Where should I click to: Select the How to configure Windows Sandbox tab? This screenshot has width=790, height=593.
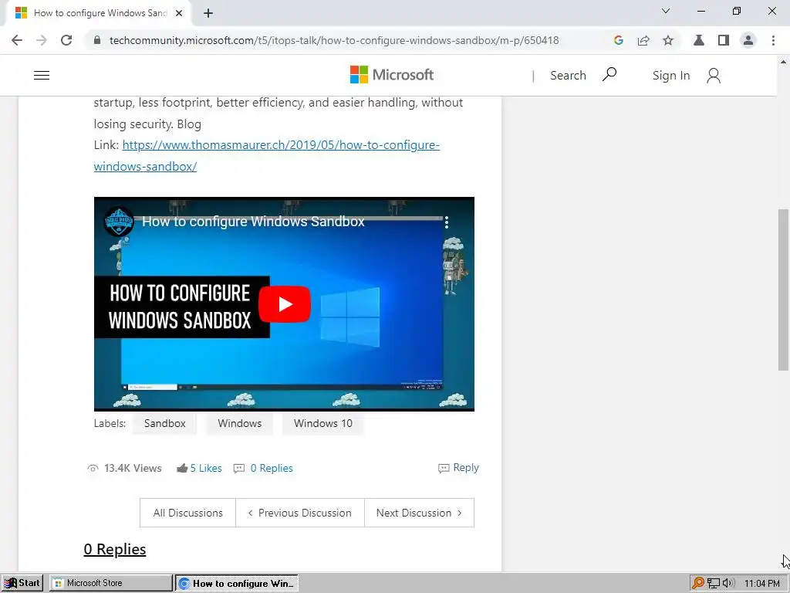tap(98, 13)
